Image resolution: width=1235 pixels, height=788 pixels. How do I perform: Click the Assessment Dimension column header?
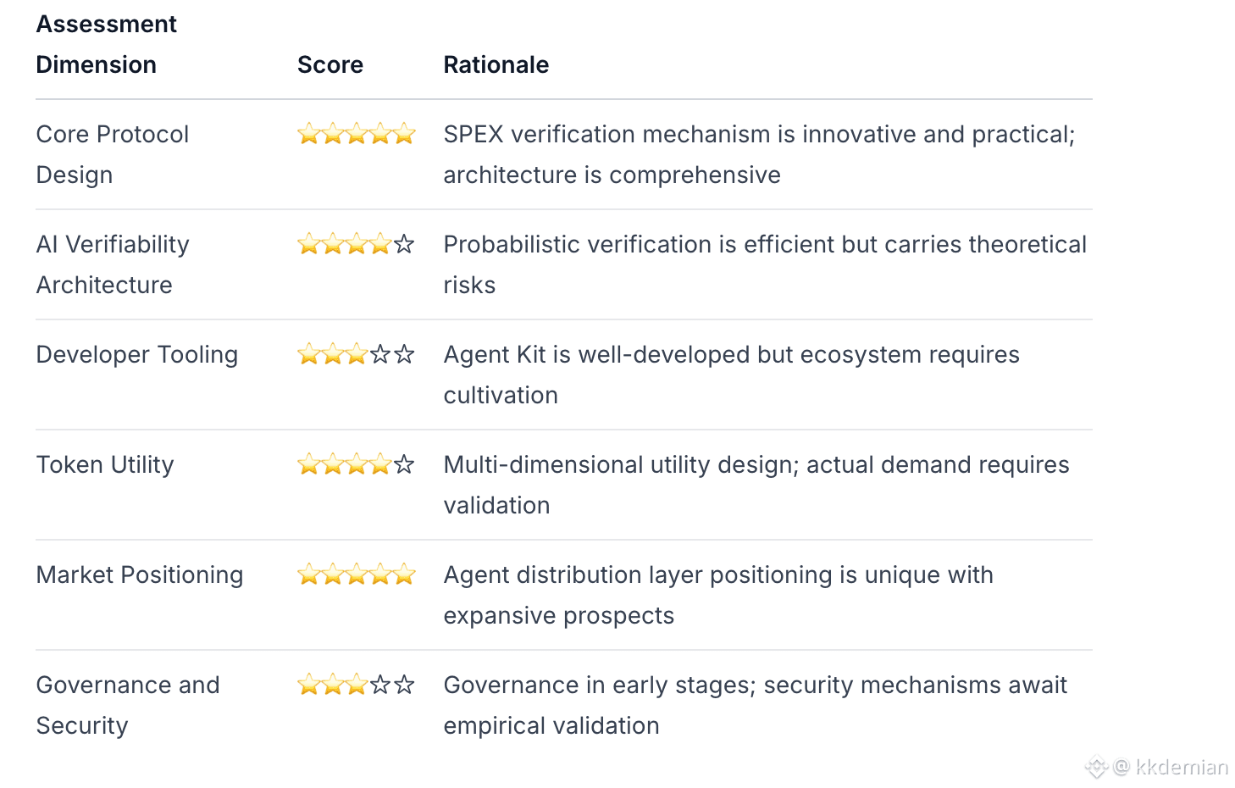106,44
